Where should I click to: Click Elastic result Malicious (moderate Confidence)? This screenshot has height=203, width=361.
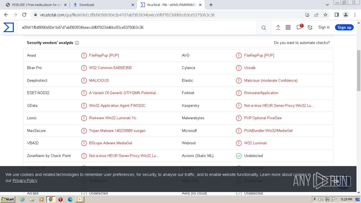point(271,81)
